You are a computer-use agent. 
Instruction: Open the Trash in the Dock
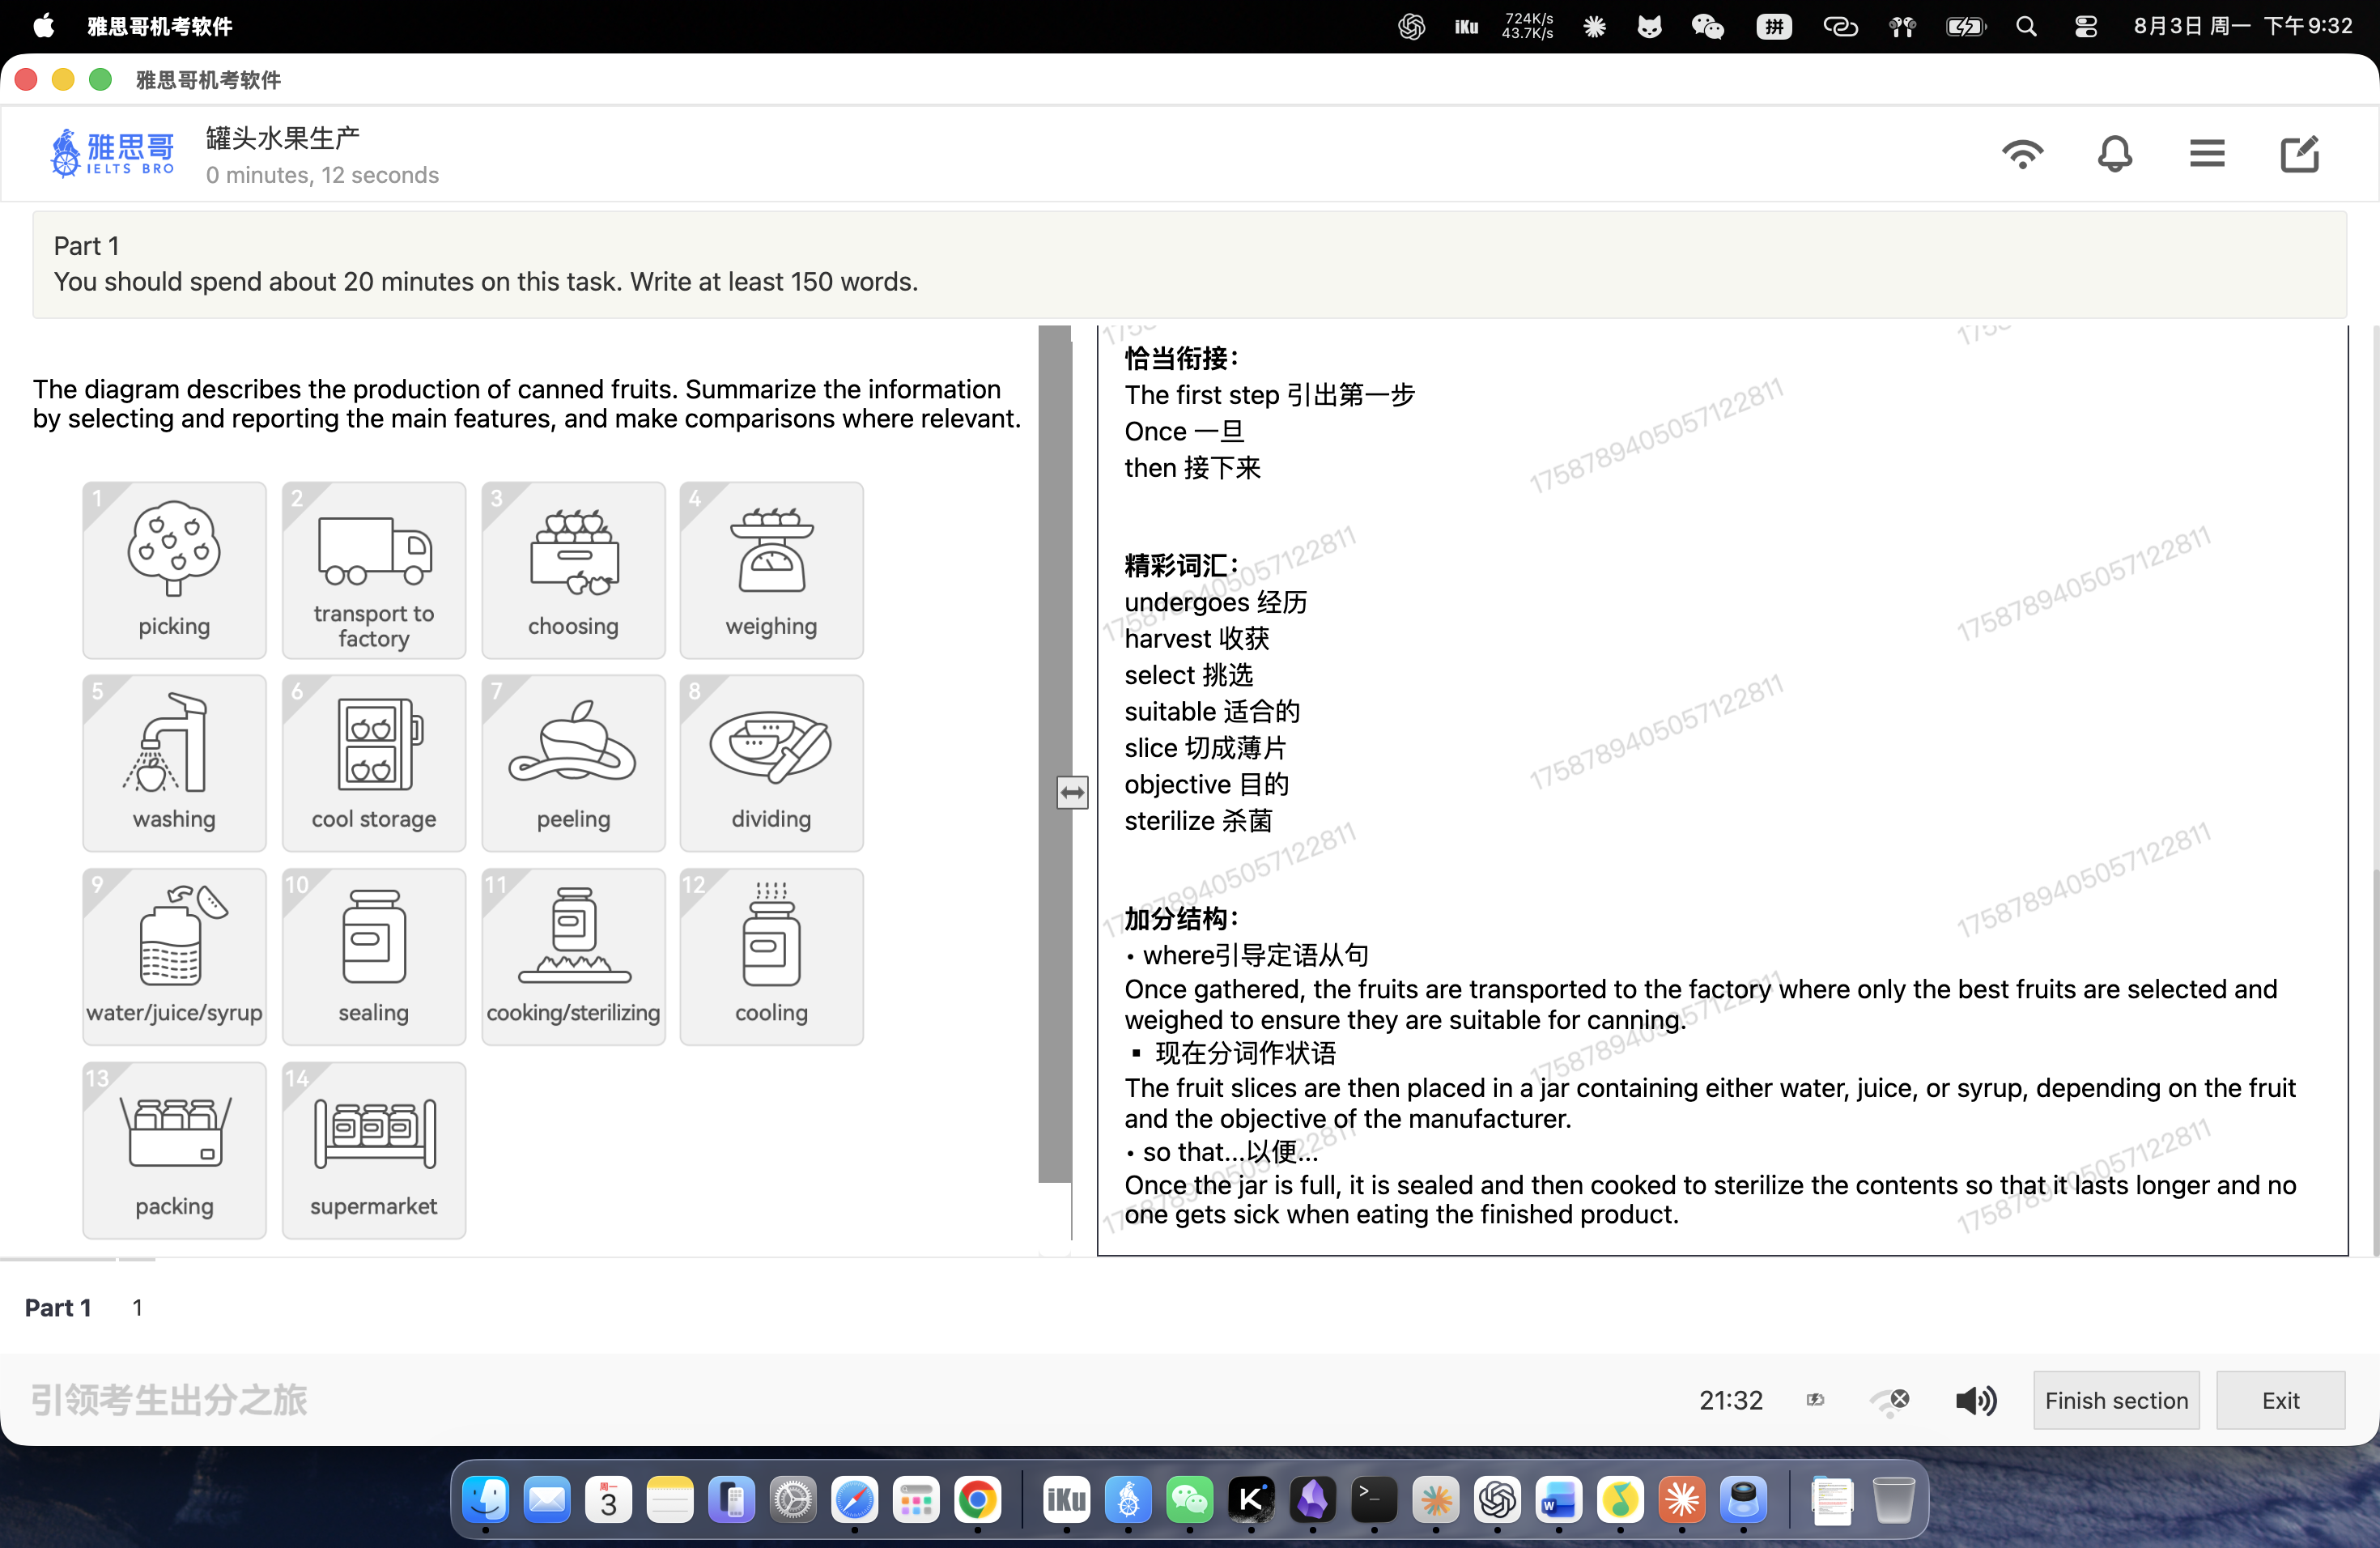tap(1893, 1499)
